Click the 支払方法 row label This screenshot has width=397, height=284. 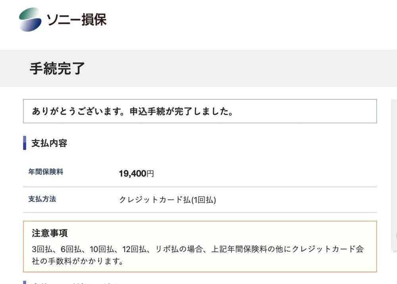pos(42,199)
